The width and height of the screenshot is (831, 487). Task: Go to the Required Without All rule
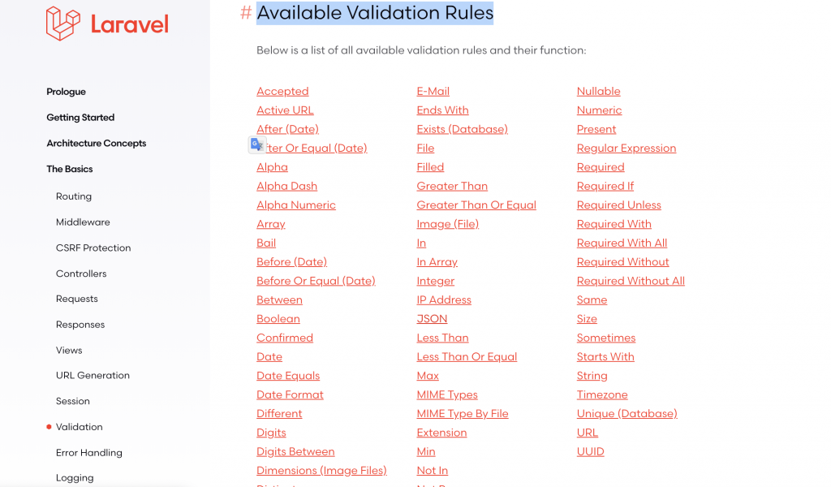631,281
